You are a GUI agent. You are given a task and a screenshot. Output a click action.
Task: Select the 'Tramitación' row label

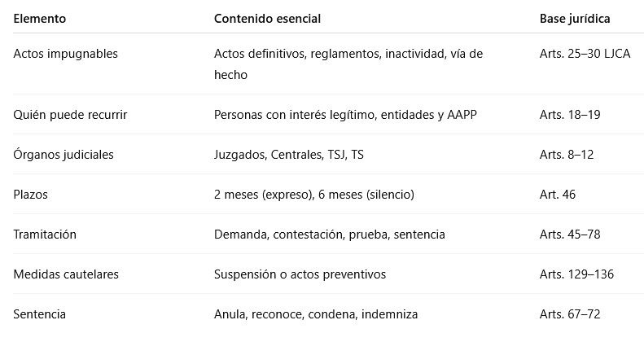[x=45, y=235]
